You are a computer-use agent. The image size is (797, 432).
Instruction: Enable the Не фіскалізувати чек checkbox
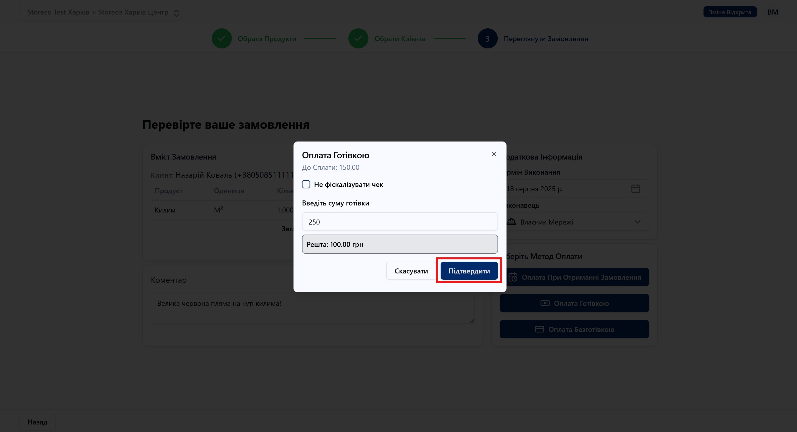(306, 184)
